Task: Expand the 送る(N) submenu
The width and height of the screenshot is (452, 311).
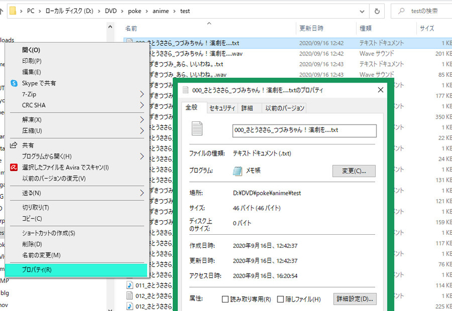Action: point(142,193)
